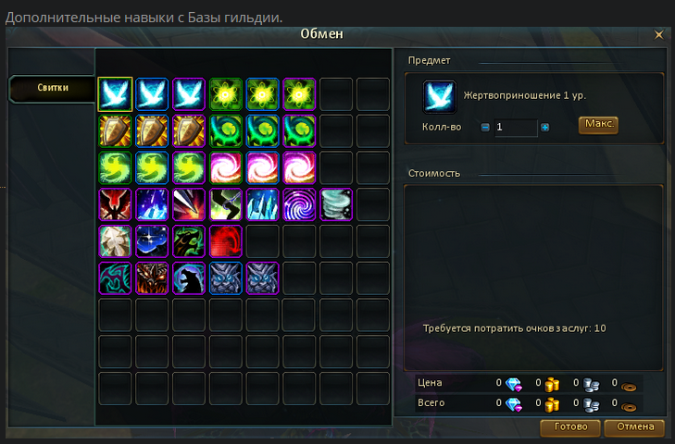Pick the red slash skill scroll icon

pyautogui.click(x=226, y=241)
